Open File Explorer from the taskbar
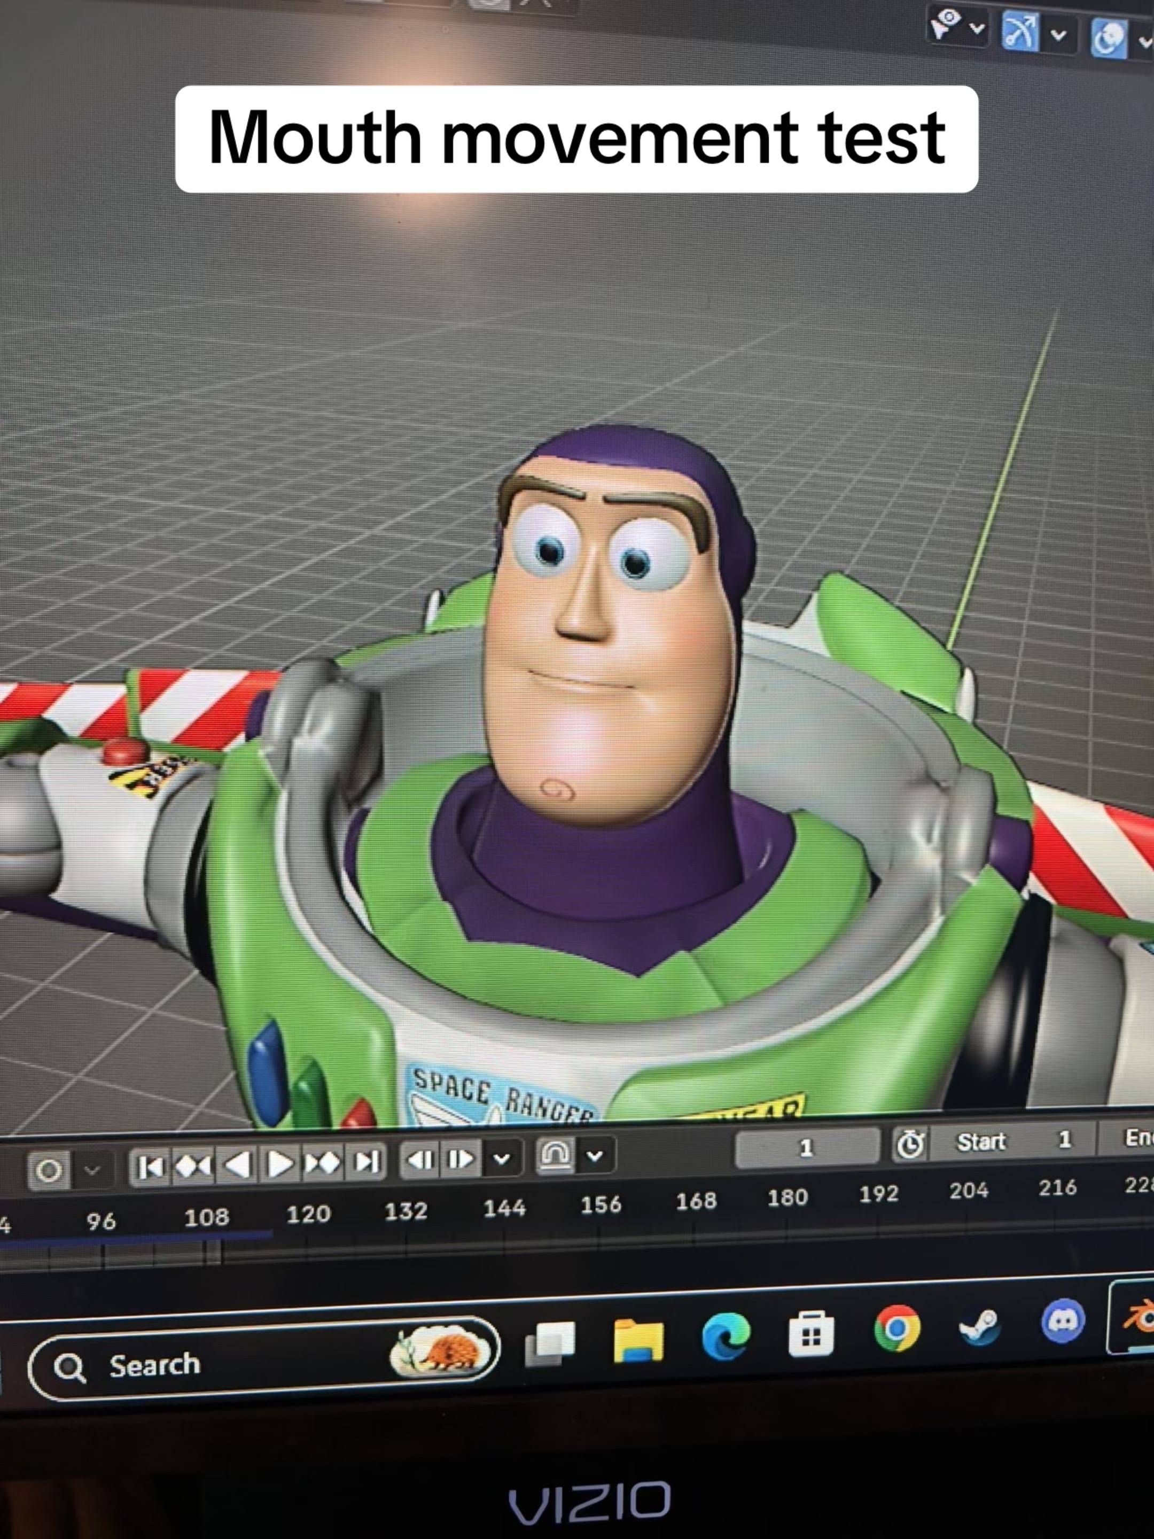 click(638, 1340)
